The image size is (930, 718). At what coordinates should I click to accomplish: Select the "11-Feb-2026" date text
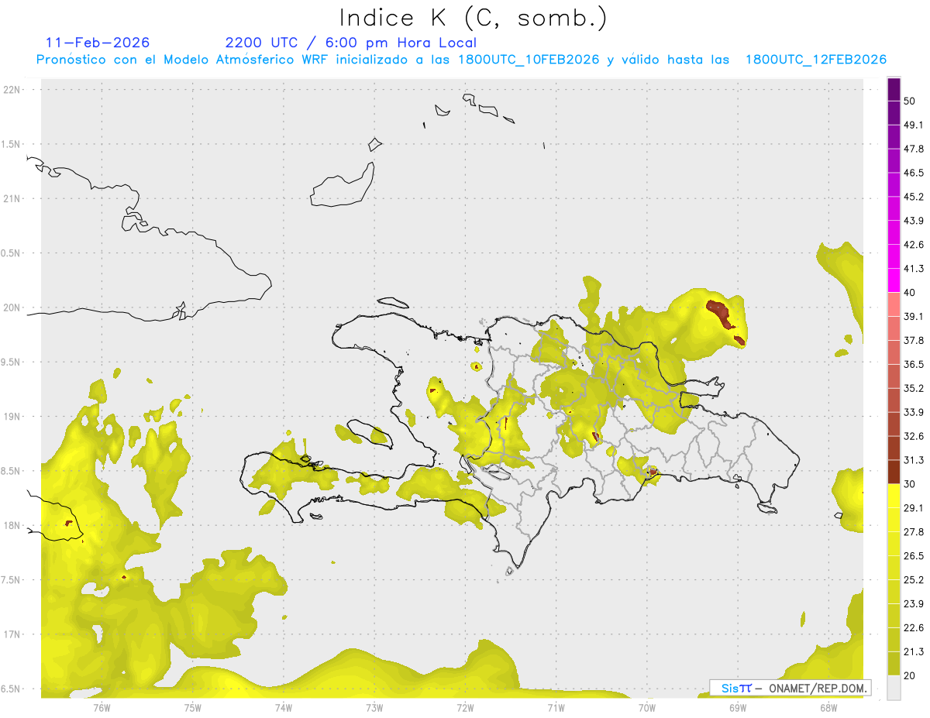click(98, 43)
